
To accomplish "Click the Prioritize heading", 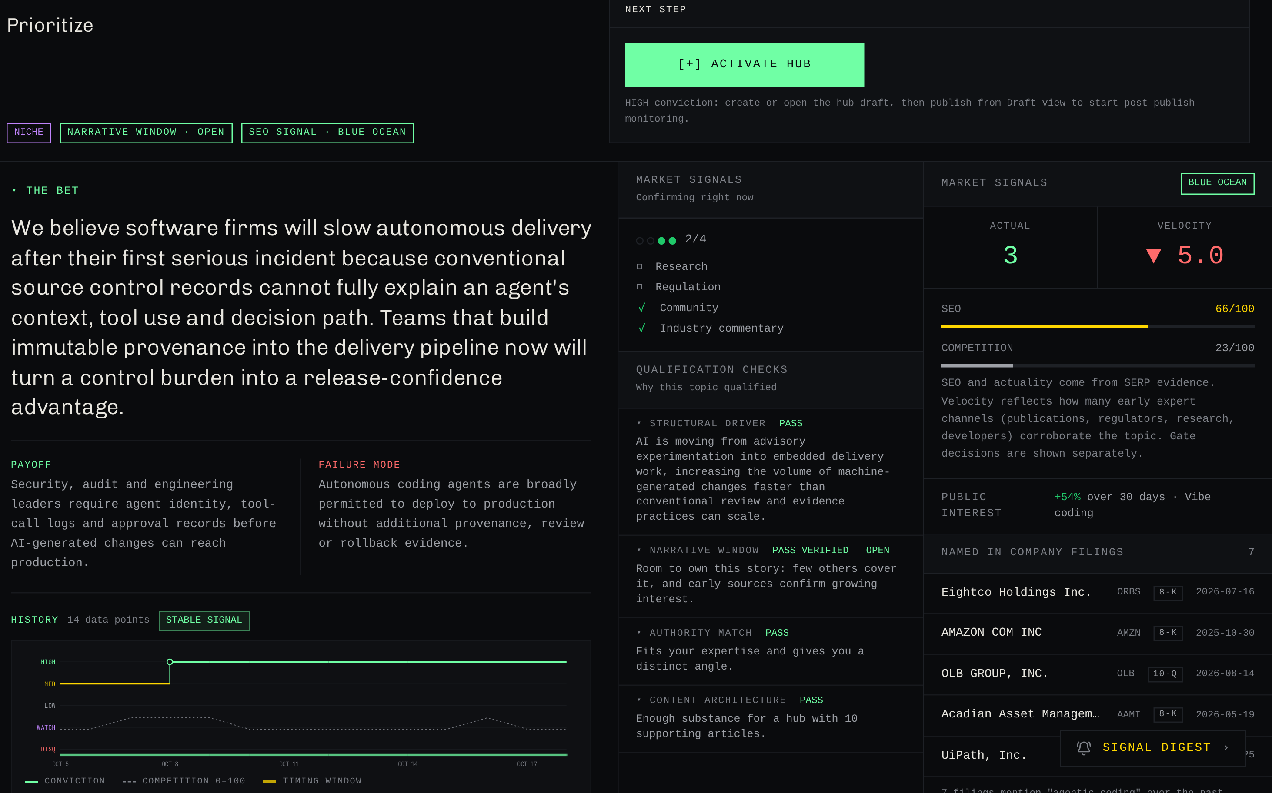I will pos(50,25).
